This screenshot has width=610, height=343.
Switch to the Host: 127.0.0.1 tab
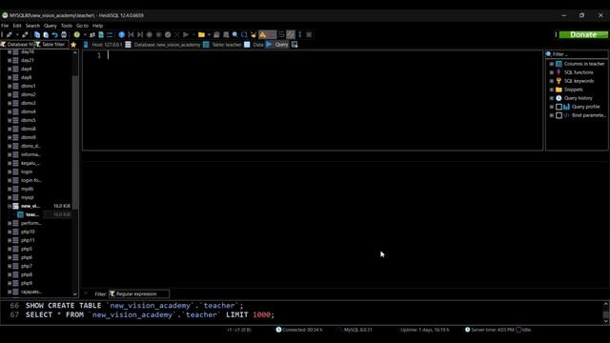pyautogui.click(x=103, y=45)
